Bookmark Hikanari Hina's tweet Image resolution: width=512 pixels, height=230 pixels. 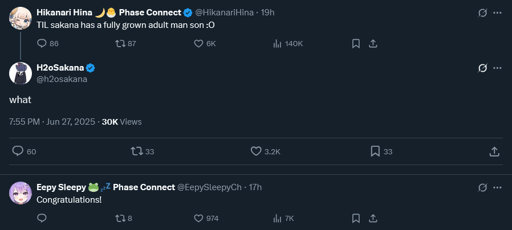click(356, 43)
